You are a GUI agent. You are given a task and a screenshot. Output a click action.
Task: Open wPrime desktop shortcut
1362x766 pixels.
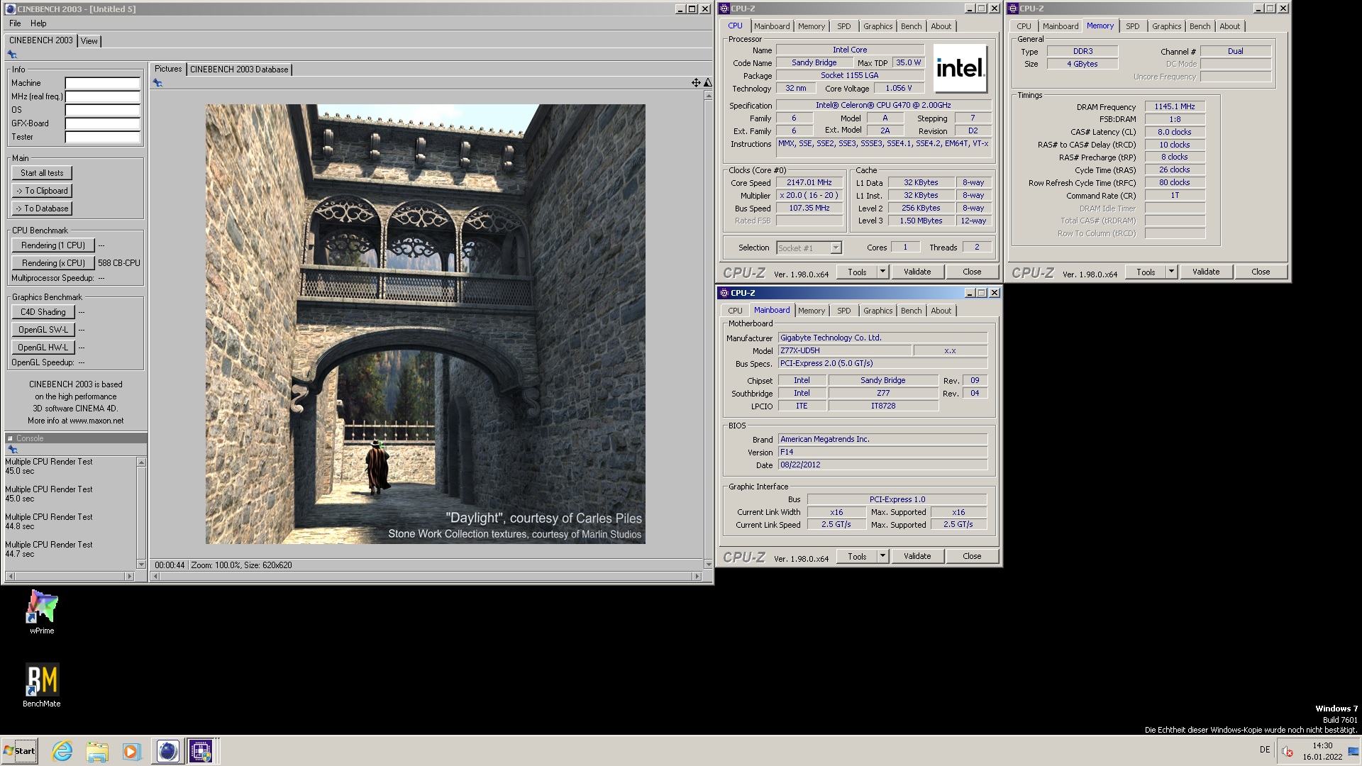click(x=42, y=612)
